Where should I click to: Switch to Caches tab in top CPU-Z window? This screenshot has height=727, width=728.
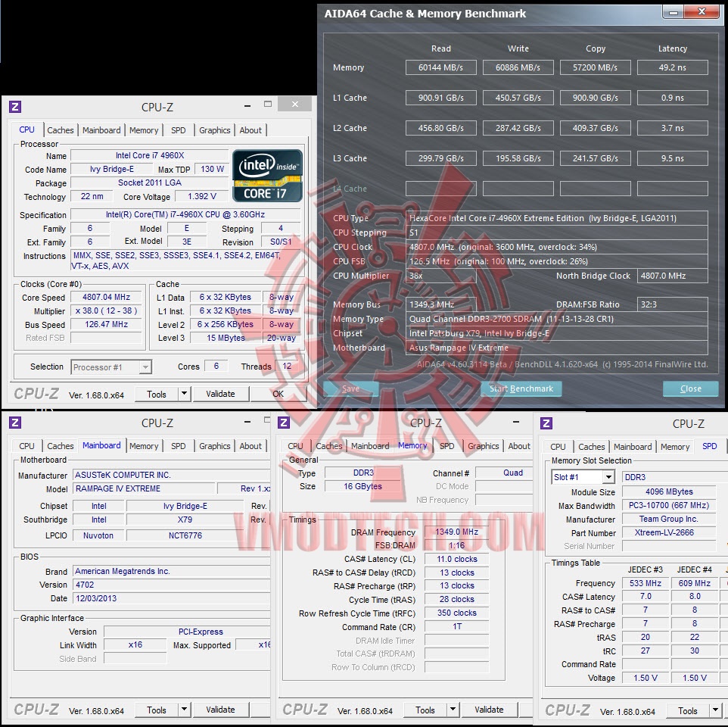coord(61,130)
